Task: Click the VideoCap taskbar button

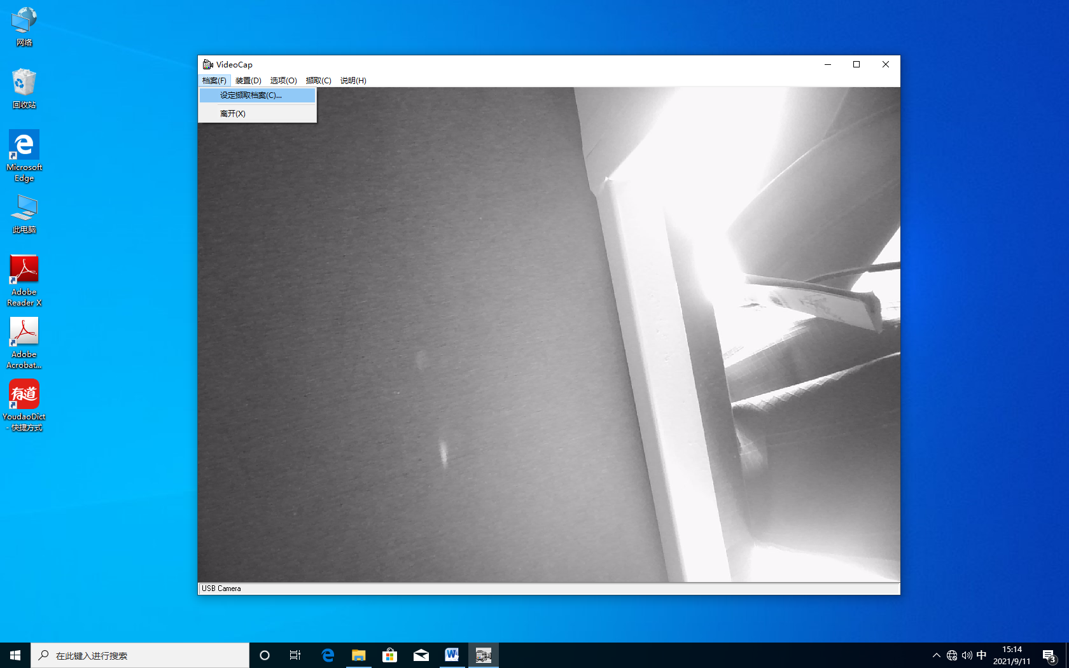Action: point(483,655)
